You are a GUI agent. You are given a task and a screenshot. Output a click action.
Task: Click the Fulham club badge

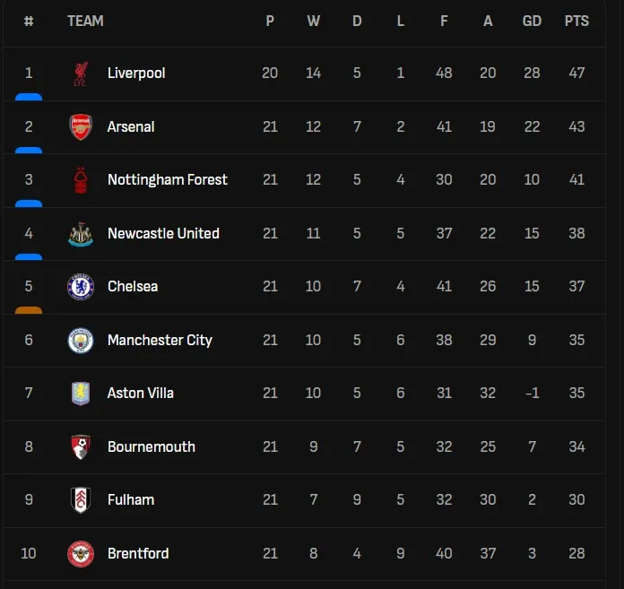click(x=81, y=500)
